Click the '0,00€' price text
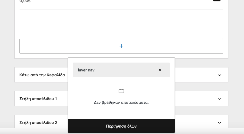Viewport: 244px width, 134px height. point(25,1)
